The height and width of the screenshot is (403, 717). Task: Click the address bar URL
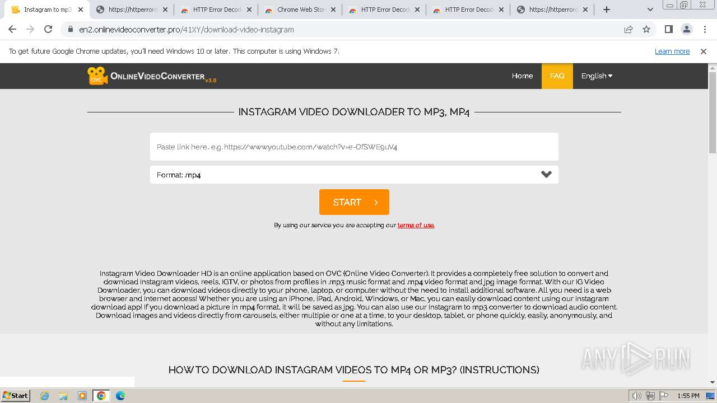[x=187, y=29]
